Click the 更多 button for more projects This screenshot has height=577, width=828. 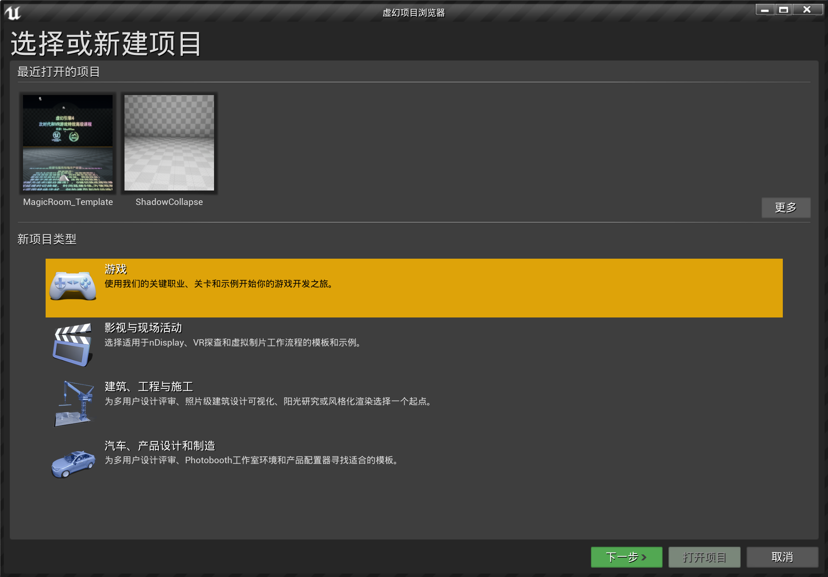coord(785,208)
